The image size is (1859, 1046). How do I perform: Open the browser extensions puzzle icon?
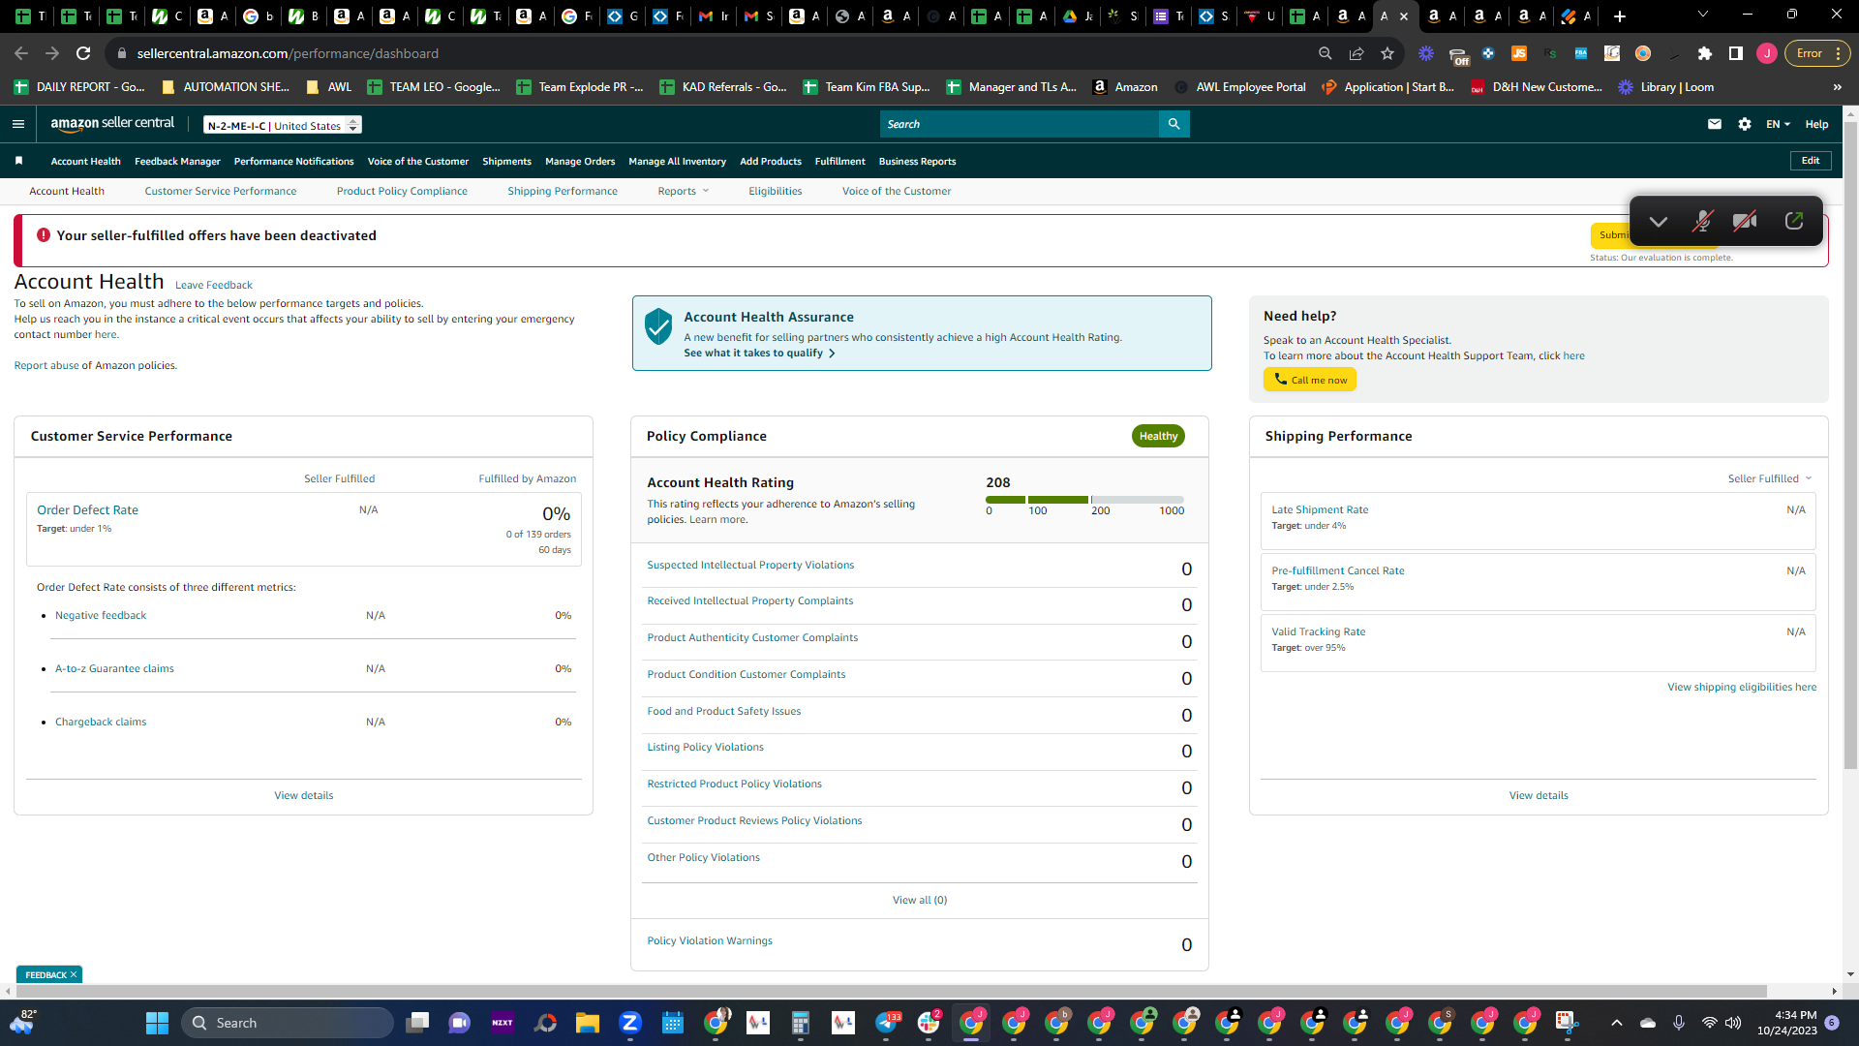tap(1705, 53)
